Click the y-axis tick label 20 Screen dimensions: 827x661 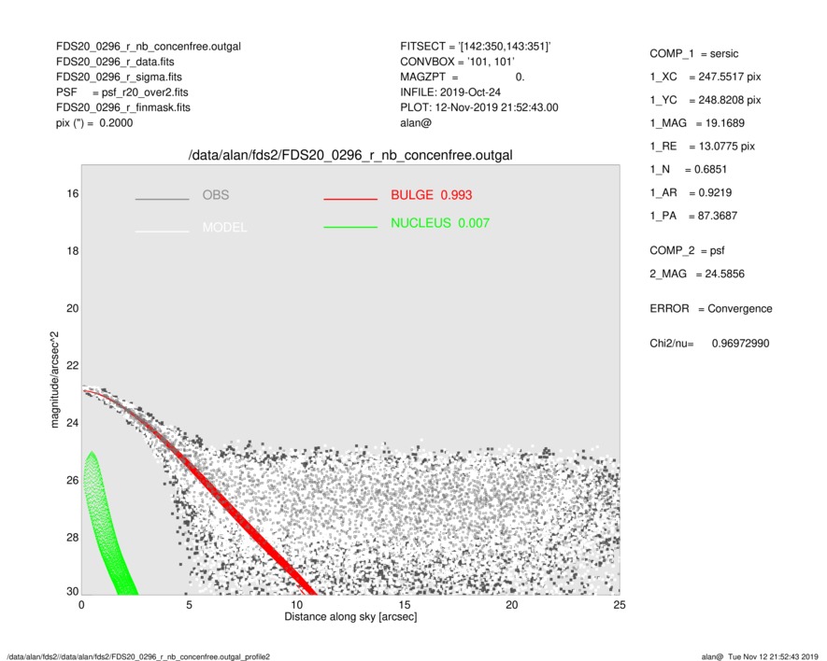coord(72,308)
